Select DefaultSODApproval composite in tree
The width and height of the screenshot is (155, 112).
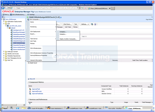pyautogui.click(x=19, y=41)
